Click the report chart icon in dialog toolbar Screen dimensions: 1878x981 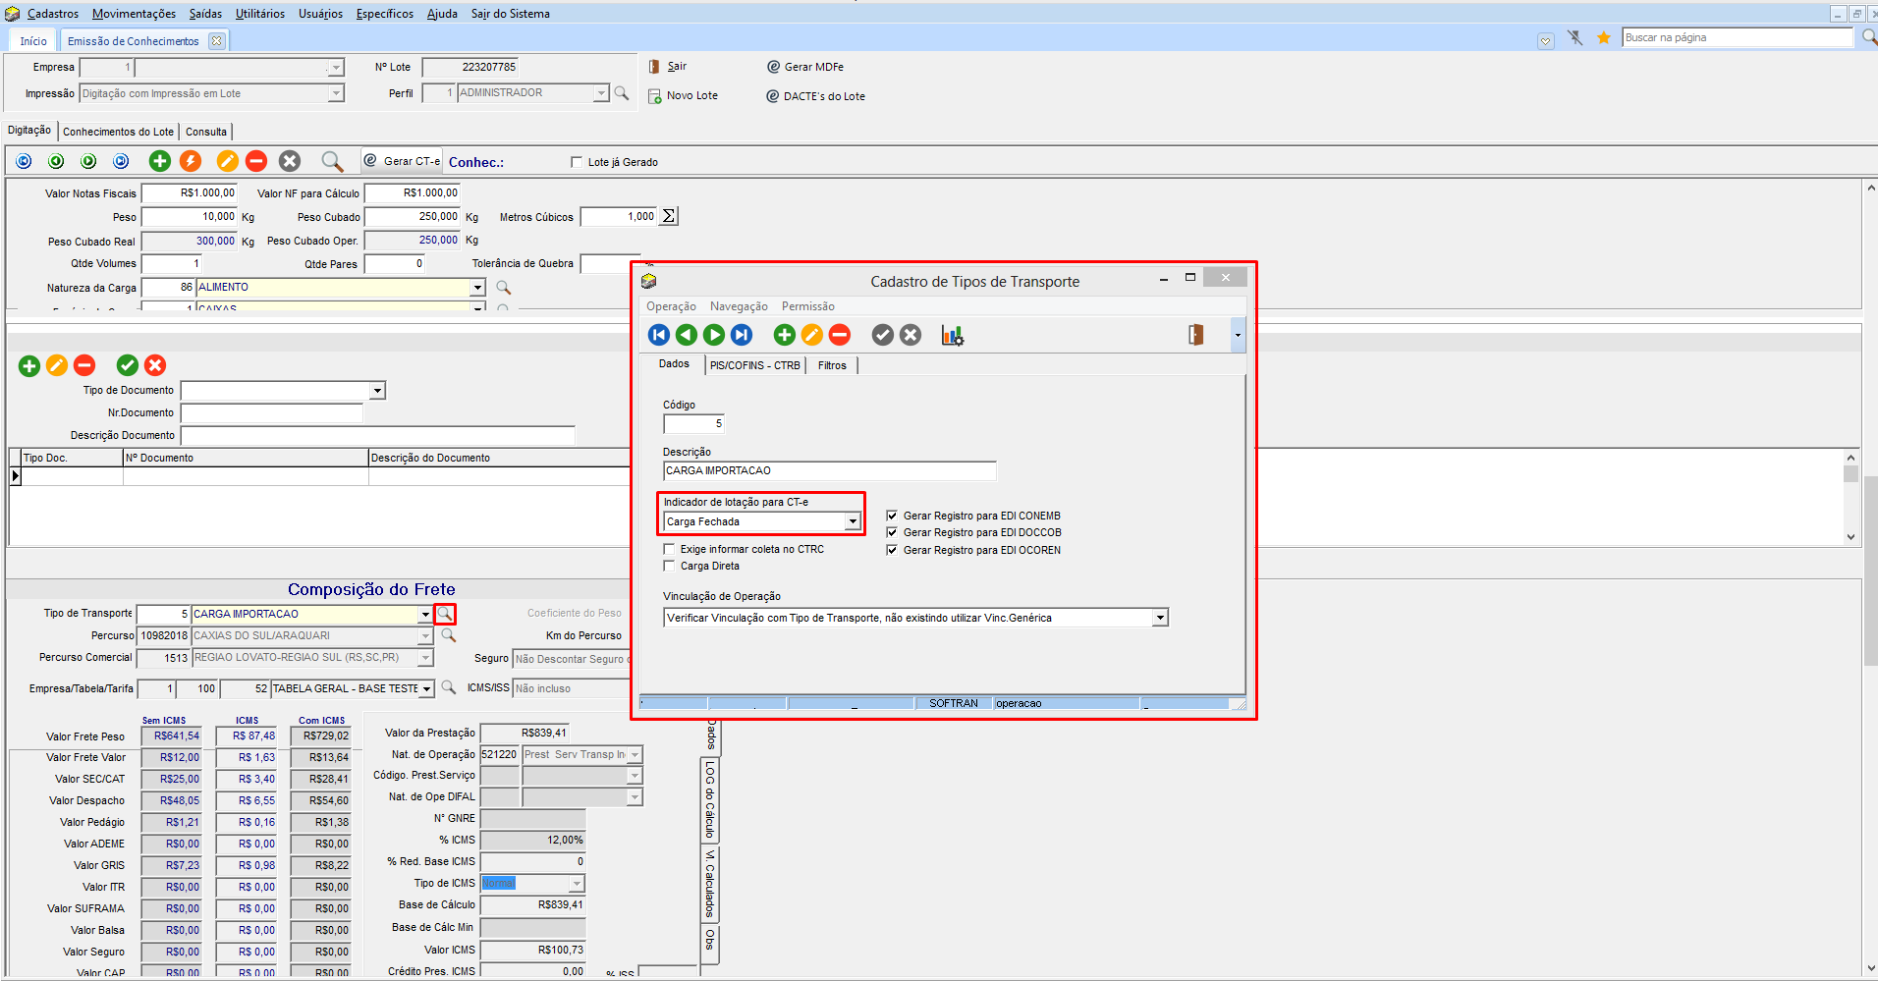click(952, 336)
